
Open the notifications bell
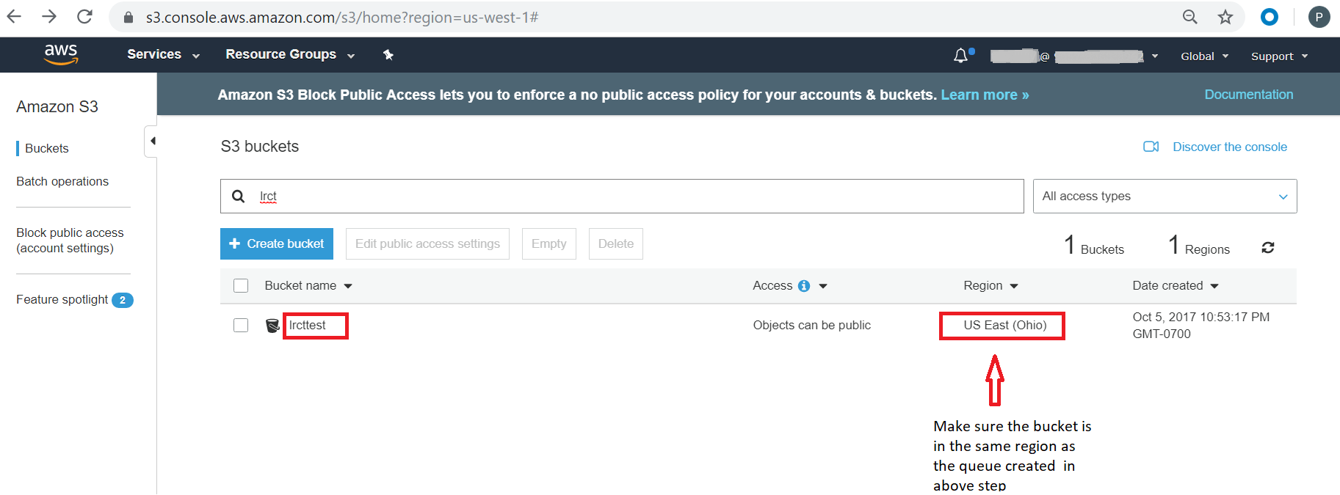(961, 56)
